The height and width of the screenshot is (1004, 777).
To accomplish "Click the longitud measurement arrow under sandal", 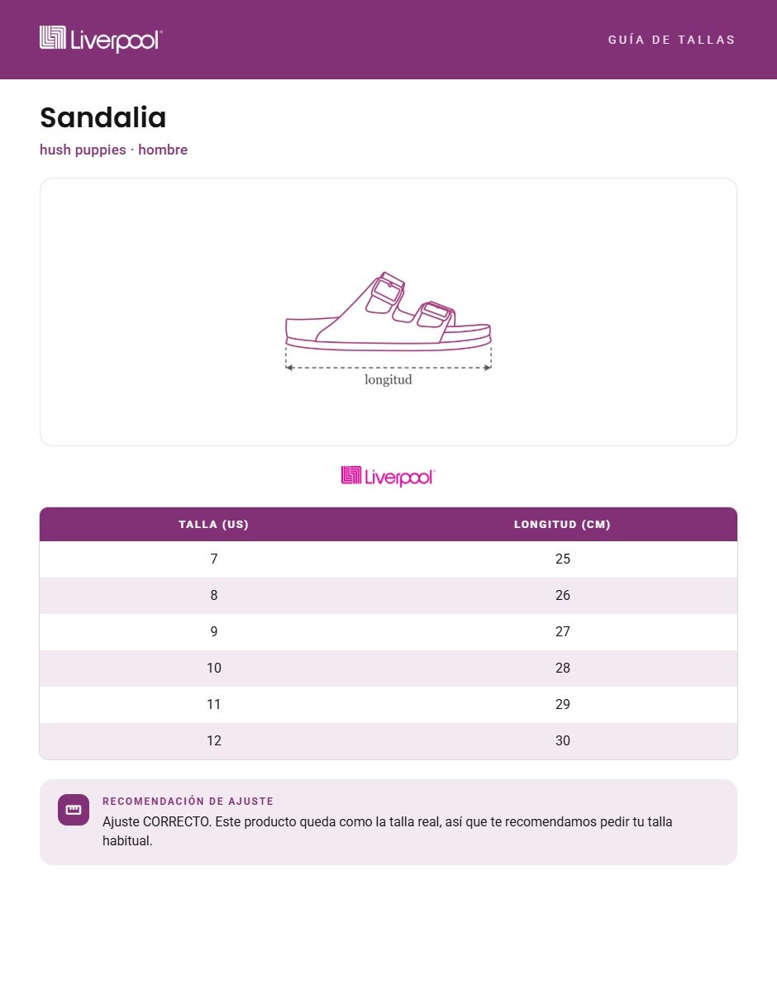I will pos(388,369).
